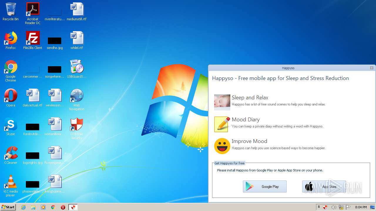This screenshot has width=376, height=211.
Task: Launch CCleaner desktop shortcut
Action: 11,155
